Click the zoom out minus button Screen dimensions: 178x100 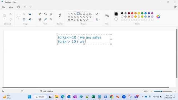151,91
